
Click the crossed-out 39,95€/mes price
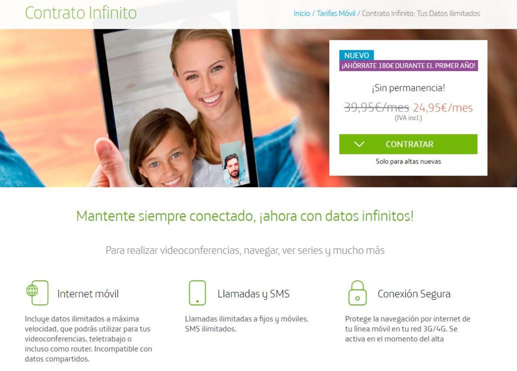click(x=377, y=108)
